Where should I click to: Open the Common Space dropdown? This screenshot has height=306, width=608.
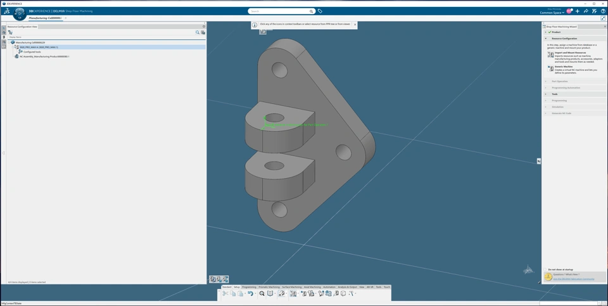coord(552,13)
